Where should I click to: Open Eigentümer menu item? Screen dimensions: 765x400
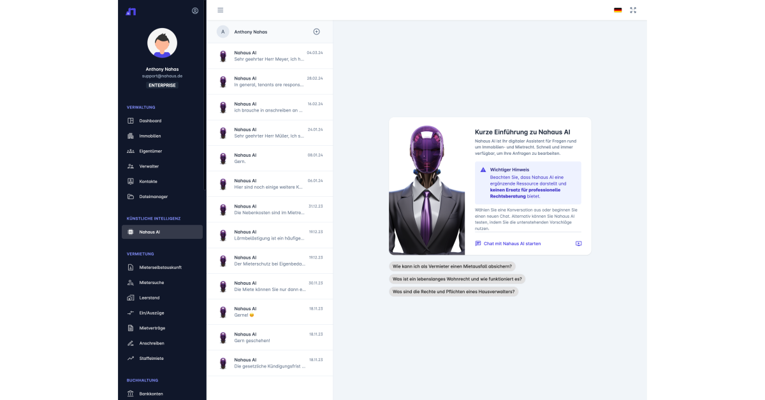[162, 151]
